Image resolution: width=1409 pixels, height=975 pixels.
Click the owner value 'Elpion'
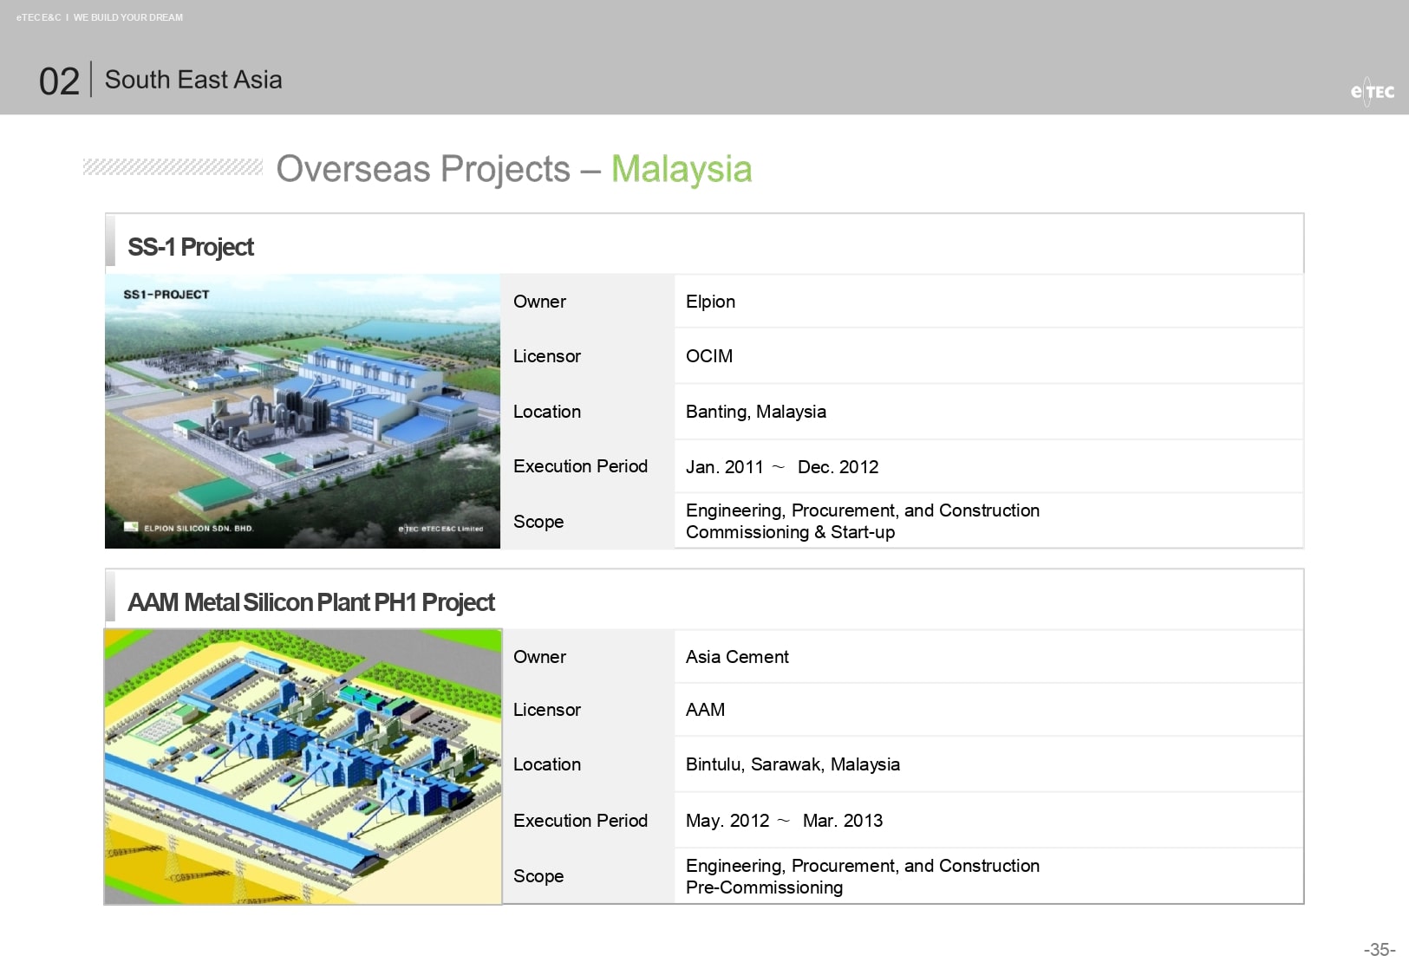(710, 302)
